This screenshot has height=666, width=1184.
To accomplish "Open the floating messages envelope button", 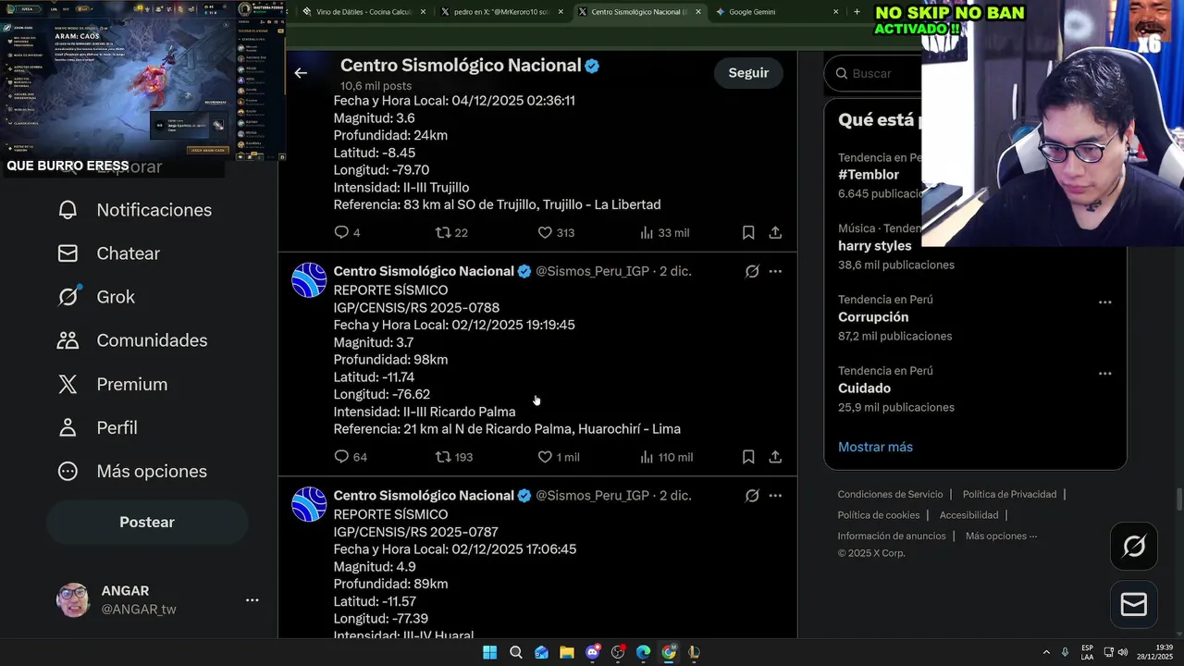I will click(1134, 604).
